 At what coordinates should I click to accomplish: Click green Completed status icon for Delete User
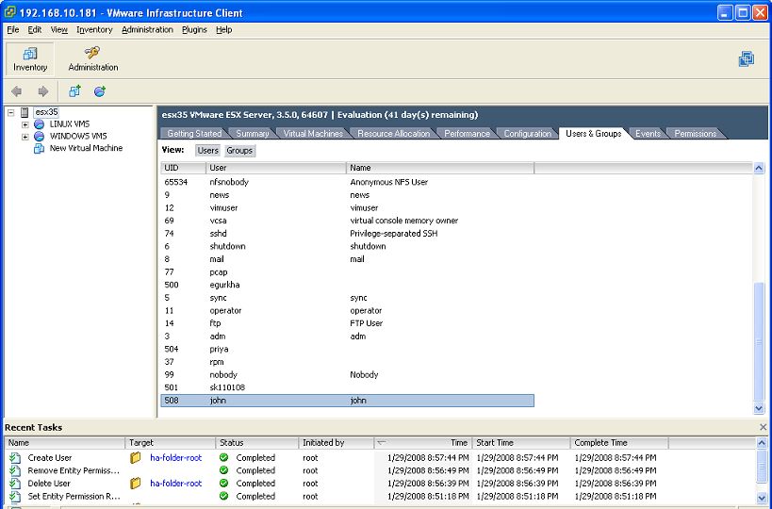224,484
